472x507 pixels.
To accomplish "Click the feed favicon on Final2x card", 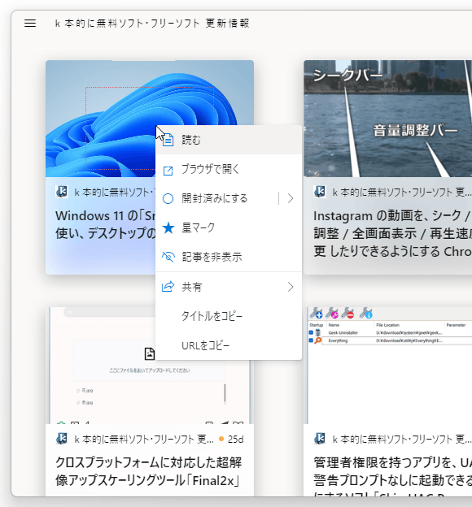I will pyautogui.click(x=62, y=439).
